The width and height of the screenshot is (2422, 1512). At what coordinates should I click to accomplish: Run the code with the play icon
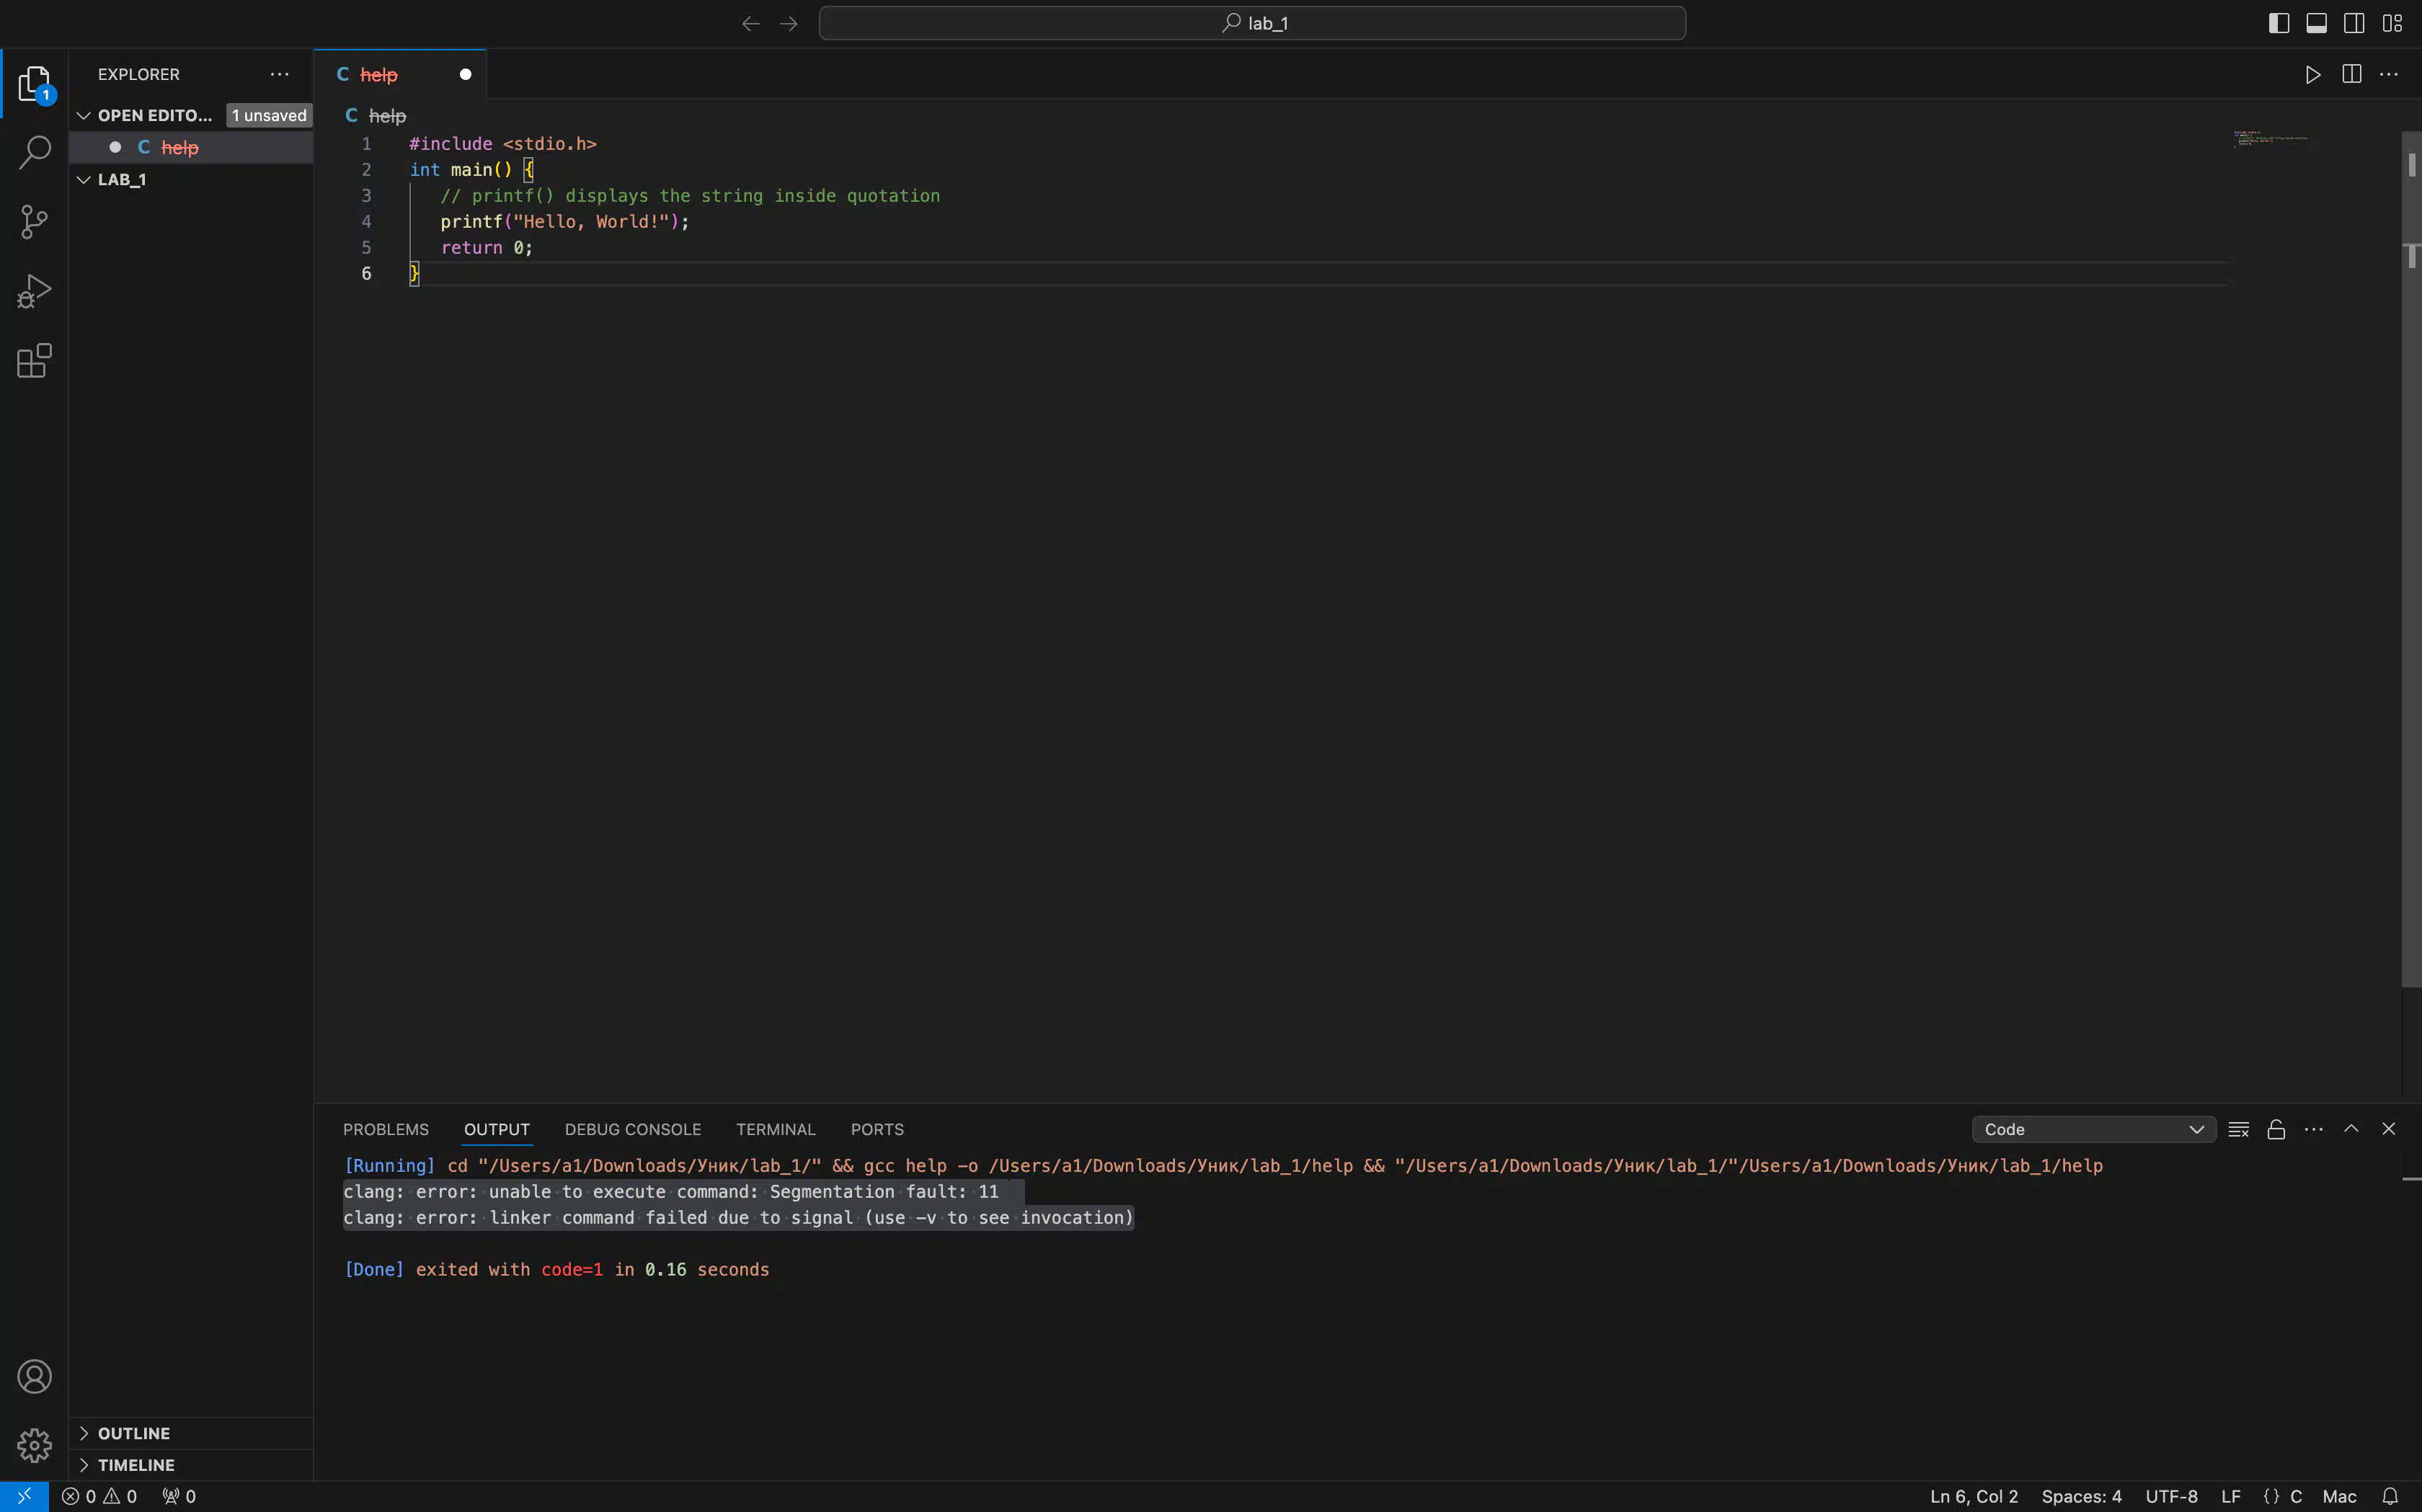pyautogui.click(x=2313, y=75)
